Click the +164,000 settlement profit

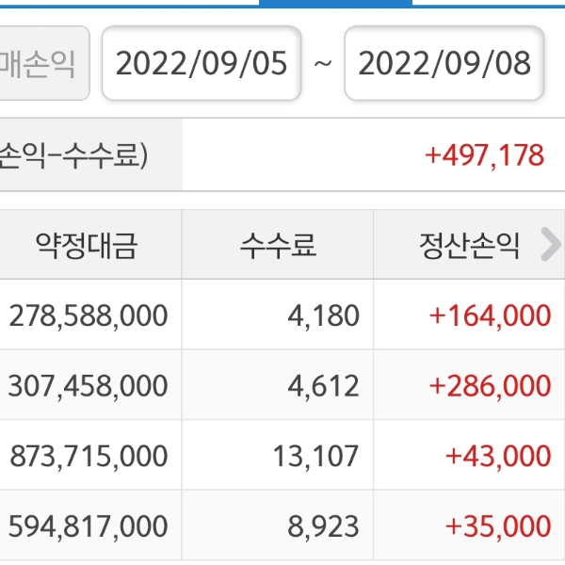pyautogui.click(x=490, y=315)
